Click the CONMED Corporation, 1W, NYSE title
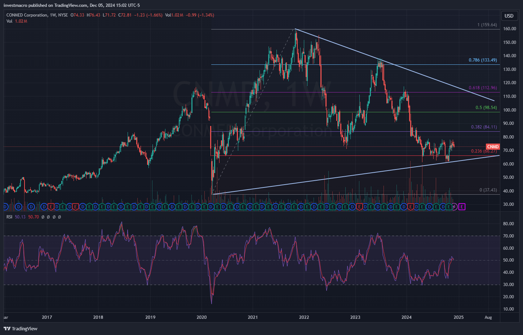This screenshot has width=523, height=335. 37,15
